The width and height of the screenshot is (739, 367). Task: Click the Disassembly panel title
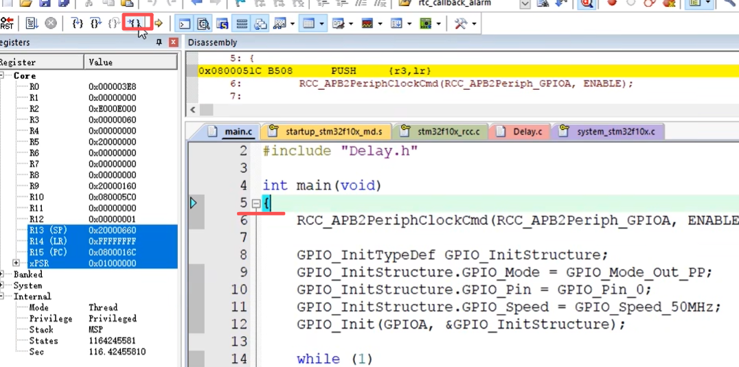click(212, 43)
